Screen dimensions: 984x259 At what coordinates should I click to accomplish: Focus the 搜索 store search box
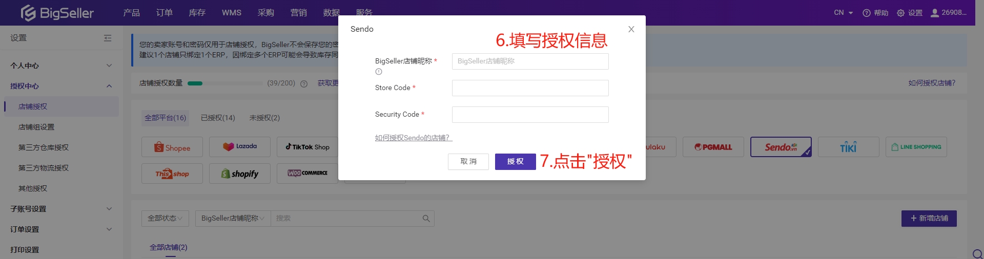346,219
